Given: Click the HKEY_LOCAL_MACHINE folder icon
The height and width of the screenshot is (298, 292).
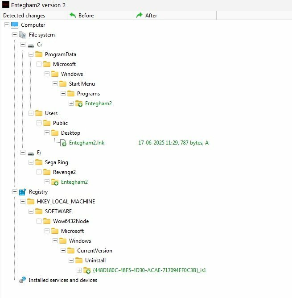Looking at the screenshot, I should click(x=31, y=202).
